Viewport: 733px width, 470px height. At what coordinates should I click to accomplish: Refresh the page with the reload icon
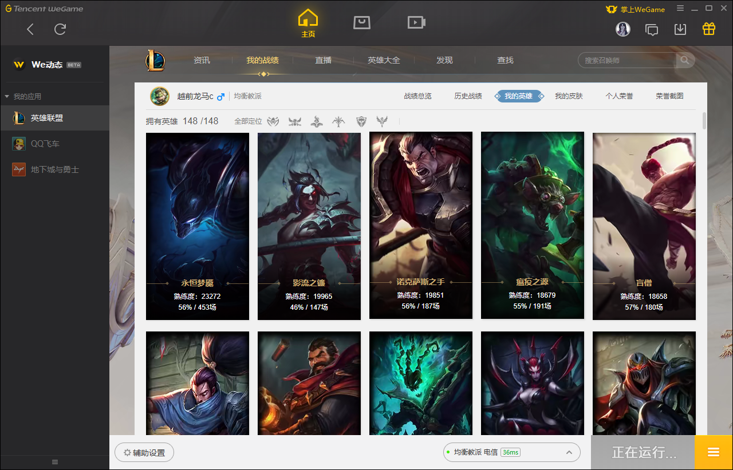tap(60, 29)
